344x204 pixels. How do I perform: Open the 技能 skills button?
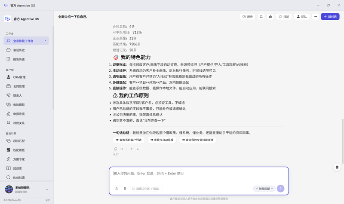pyautogui.click(x=284, y=17)
